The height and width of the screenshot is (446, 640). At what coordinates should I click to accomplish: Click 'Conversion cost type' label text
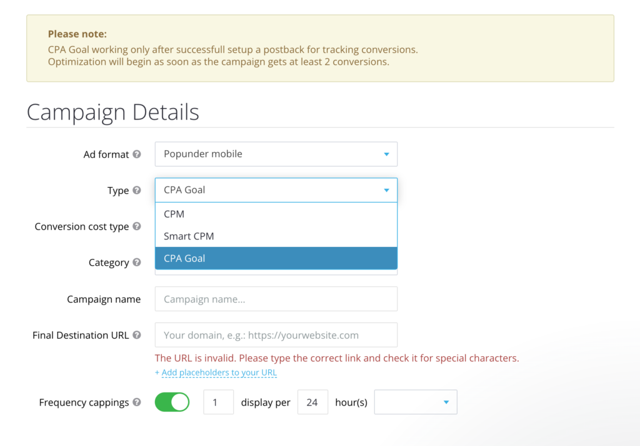pos(82,226)
